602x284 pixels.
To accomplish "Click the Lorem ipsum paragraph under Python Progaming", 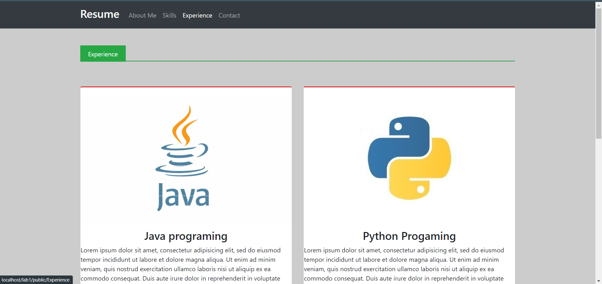I will pyautogui.click(x=404, y=264).
